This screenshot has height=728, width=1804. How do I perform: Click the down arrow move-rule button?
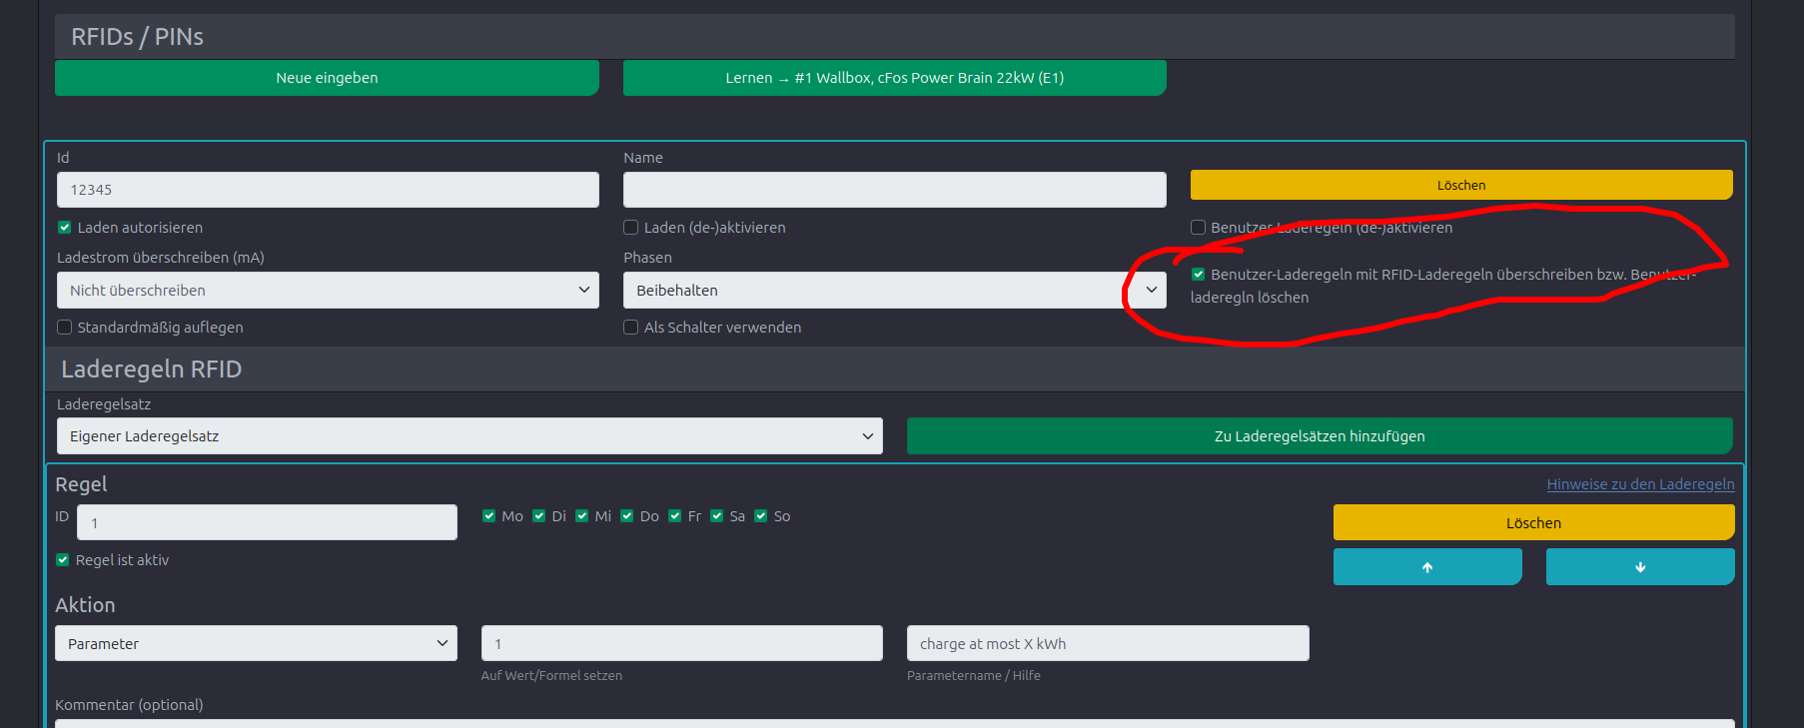pos(1639,566)
